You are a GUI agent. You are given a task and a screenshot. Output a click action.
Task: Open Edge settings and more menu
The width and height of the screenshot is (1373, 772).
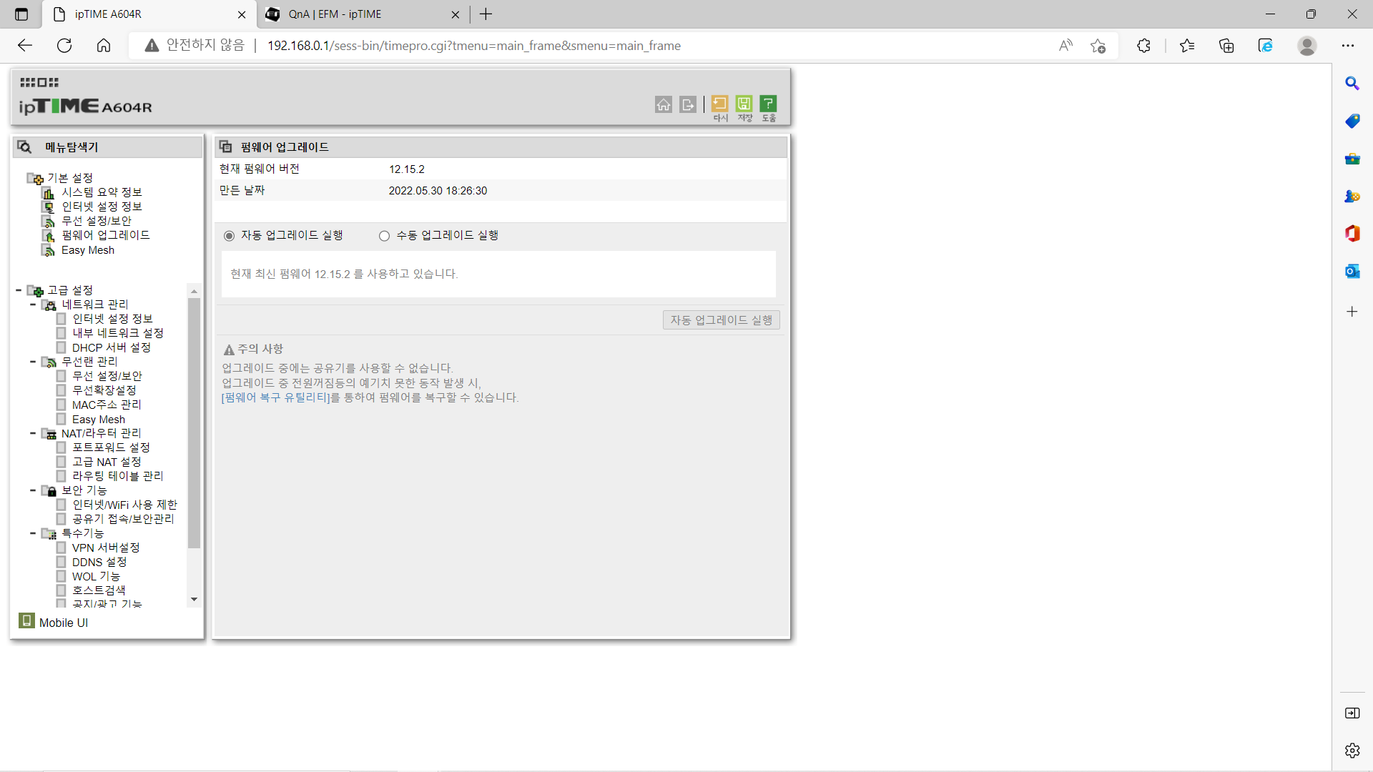coord(1348,46)
